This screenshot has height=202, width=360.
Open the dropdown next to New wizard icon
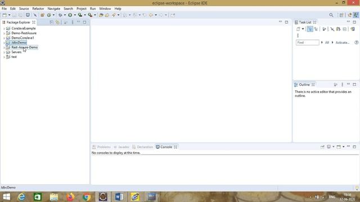(9, 15)
